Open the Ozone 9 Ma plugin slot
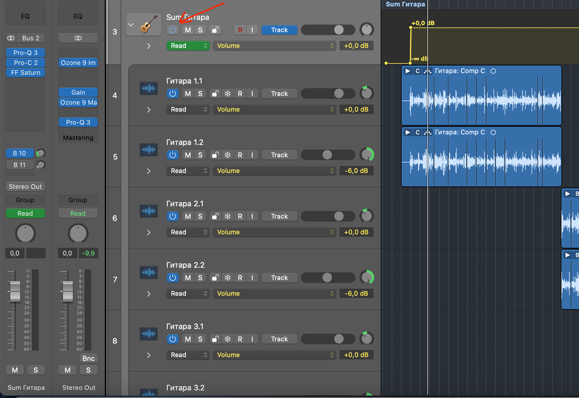Viewport: 579px width, 398px height. [78, 102]
